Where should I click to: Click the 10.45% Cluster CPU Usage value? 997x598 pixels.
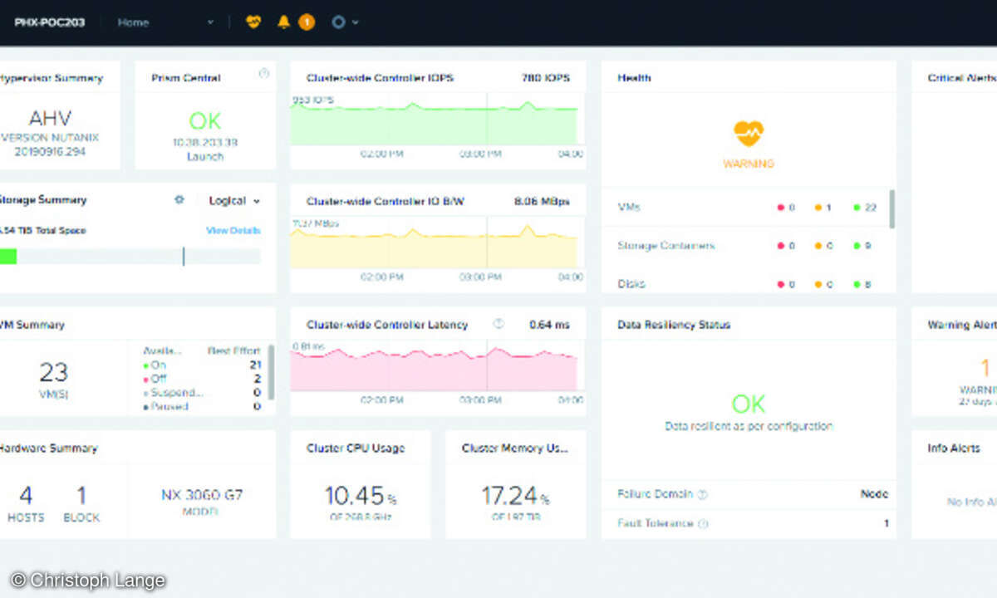[x=360, y=496]
